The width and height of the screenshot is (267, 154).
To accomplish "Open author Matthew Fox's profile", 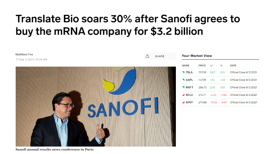I will 24,54.
